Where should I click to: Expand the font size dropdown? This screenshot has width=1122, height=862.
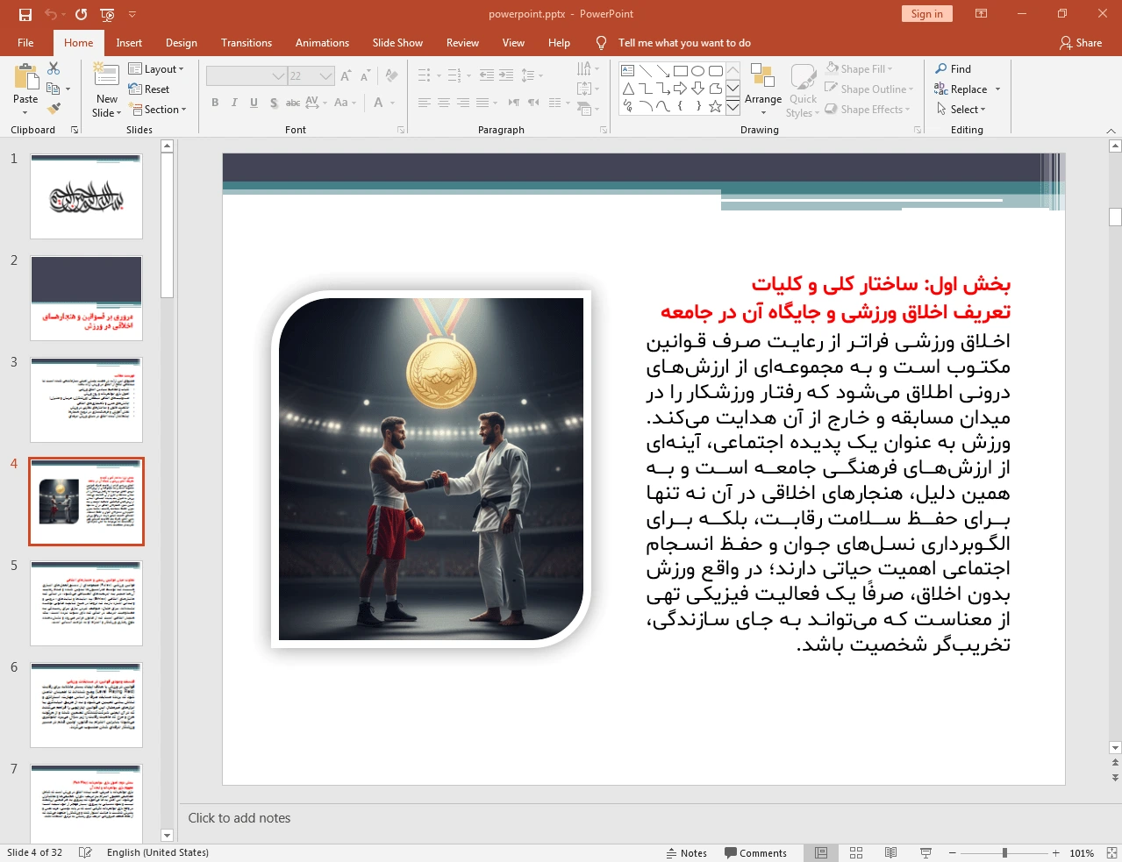325,76
